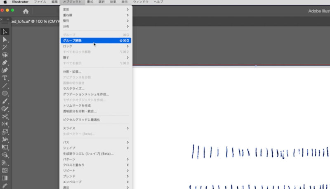This screenshot has width=330, height=189.
Task: Click the Gradient tool swatch
Action: 5,178
